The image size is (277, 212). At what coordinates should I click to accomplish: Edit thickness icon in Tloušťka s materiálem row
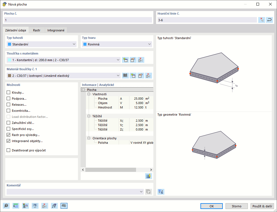(133, 60)
